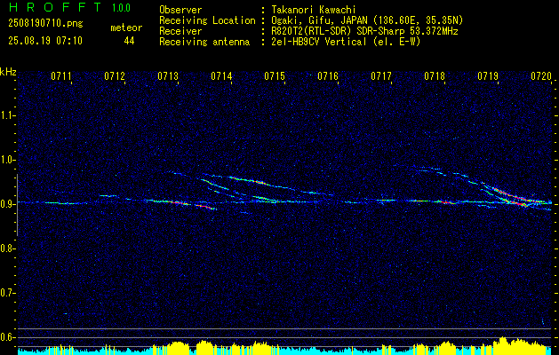Click the meteor count 44
This screenshot has height=355, width=559.
coord(129,42)
